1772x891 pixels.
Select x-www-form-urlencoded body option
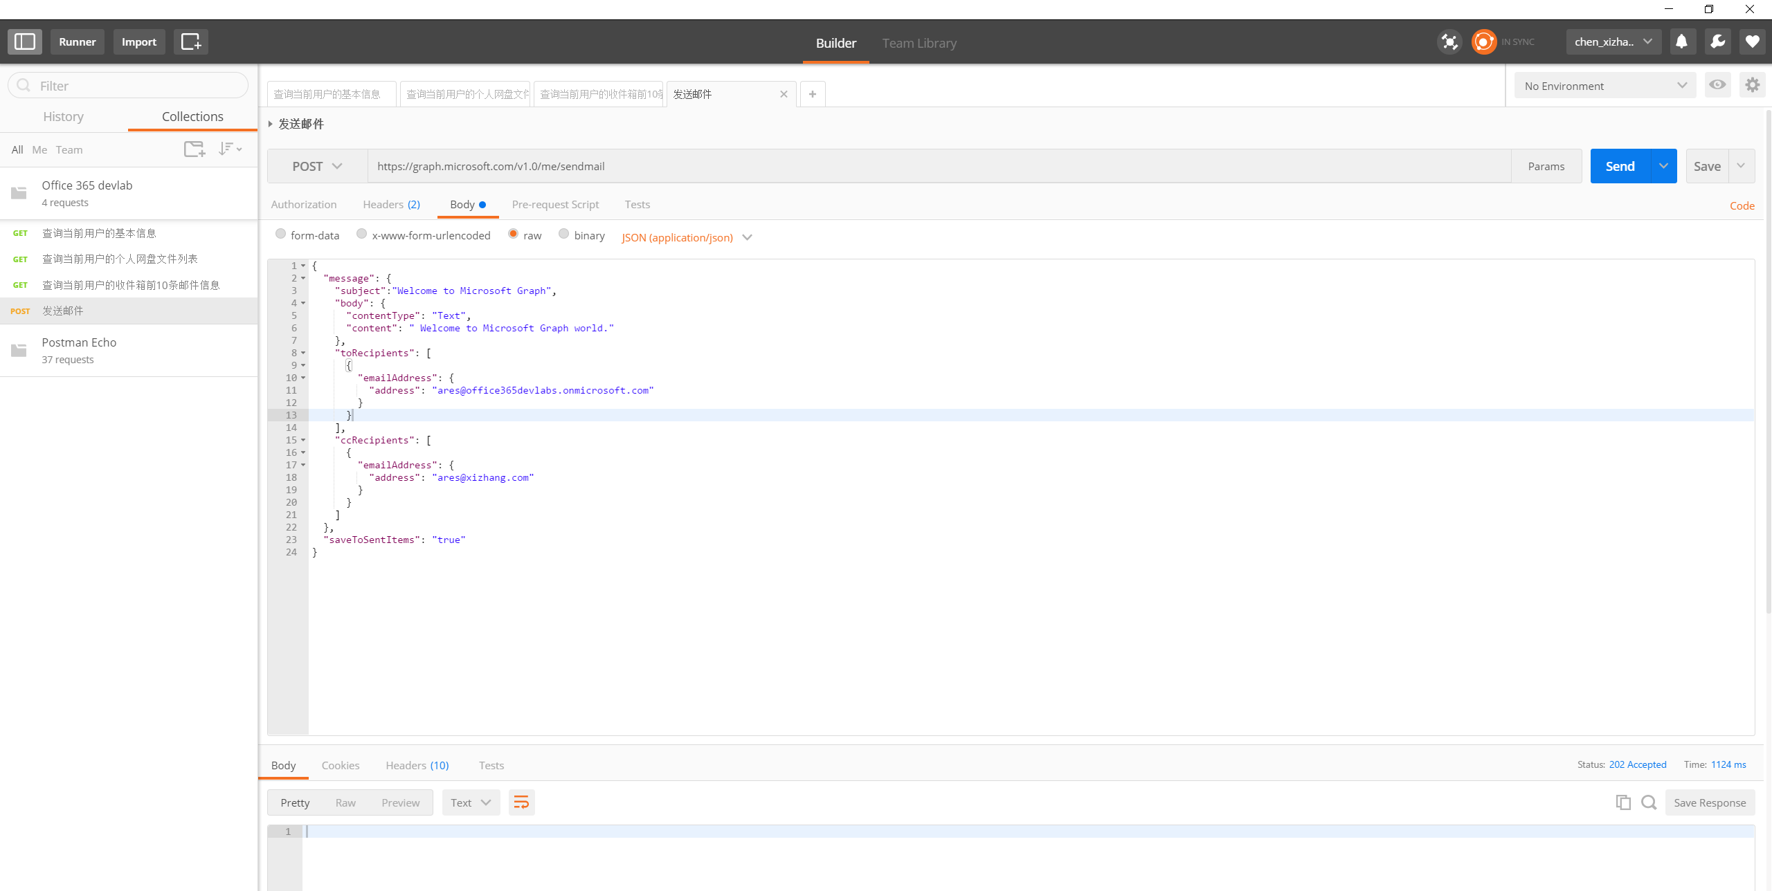tap(361, 234)
